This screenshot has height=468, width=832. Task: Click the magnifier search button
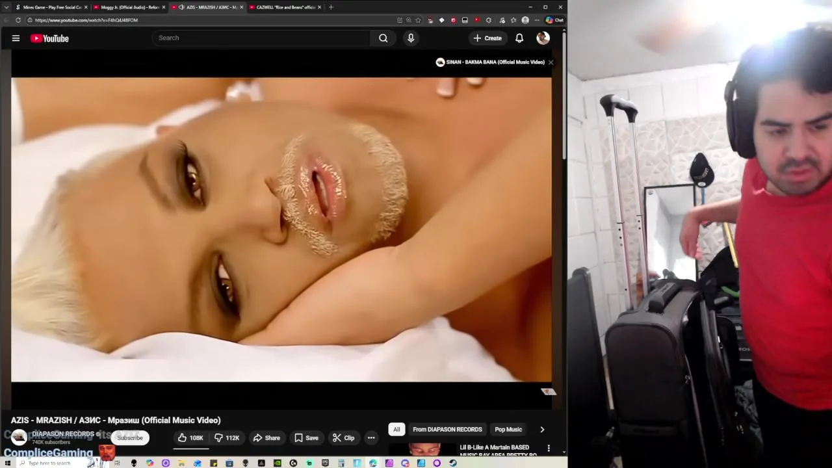click(x=383, y=38)
